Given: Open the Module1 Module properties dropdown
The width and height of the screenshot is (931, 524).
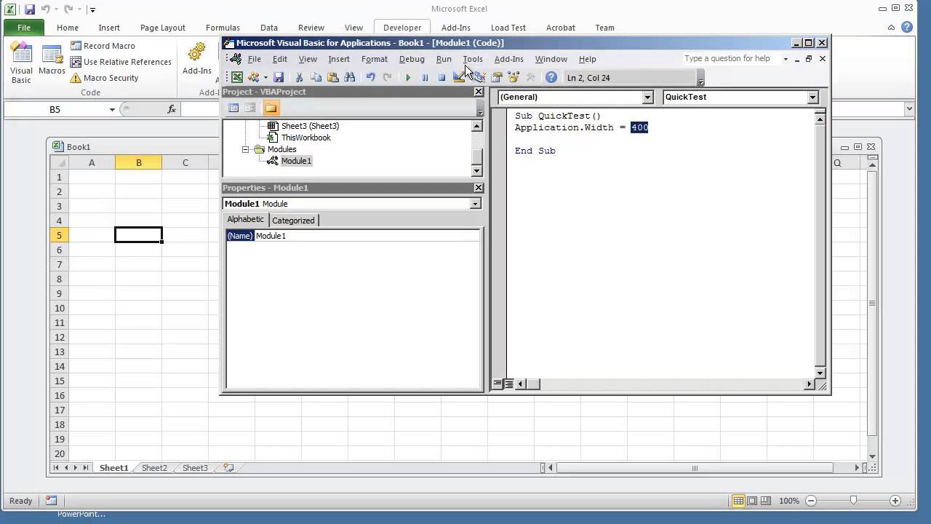Looking at the screenshot, I should (475, 204).
